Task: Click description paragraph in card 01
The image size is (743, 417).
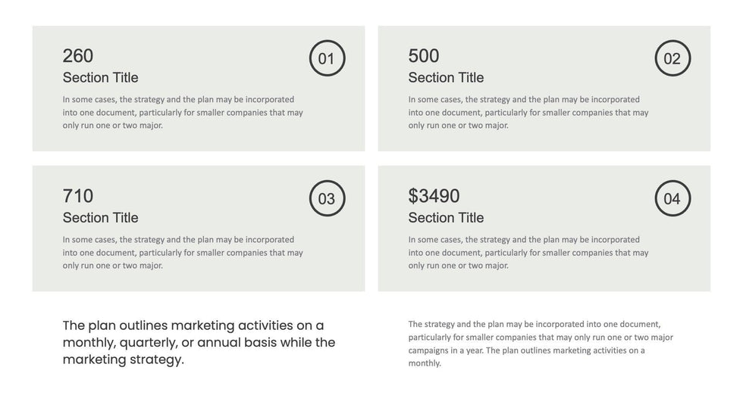Action: (x=182, y=112)
